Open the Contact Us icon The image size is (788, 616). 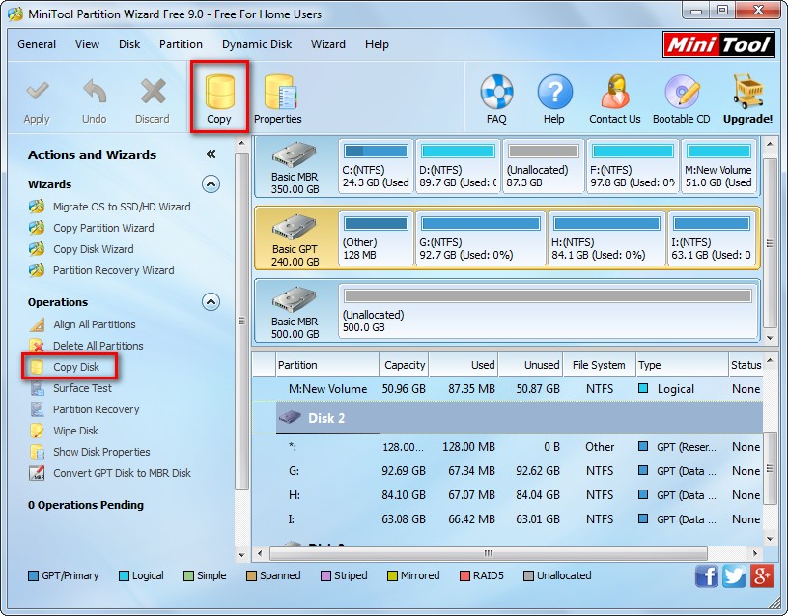615,92
